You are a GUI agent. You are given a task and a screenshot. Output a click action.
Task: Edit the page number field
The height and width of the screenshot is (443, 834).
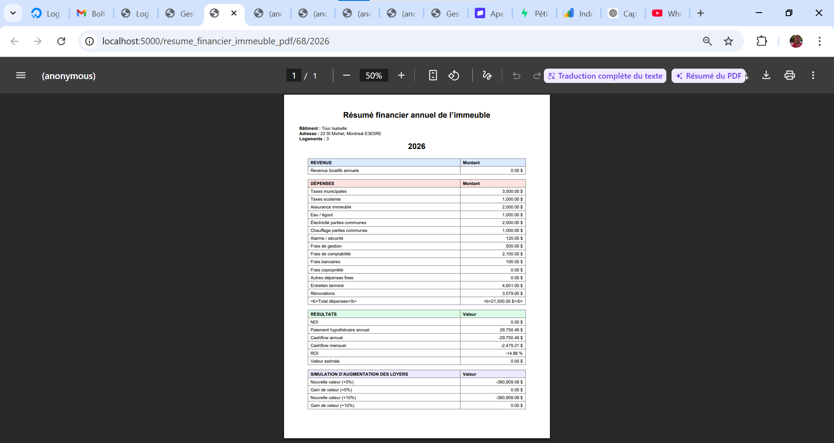[x=294, y=76]
